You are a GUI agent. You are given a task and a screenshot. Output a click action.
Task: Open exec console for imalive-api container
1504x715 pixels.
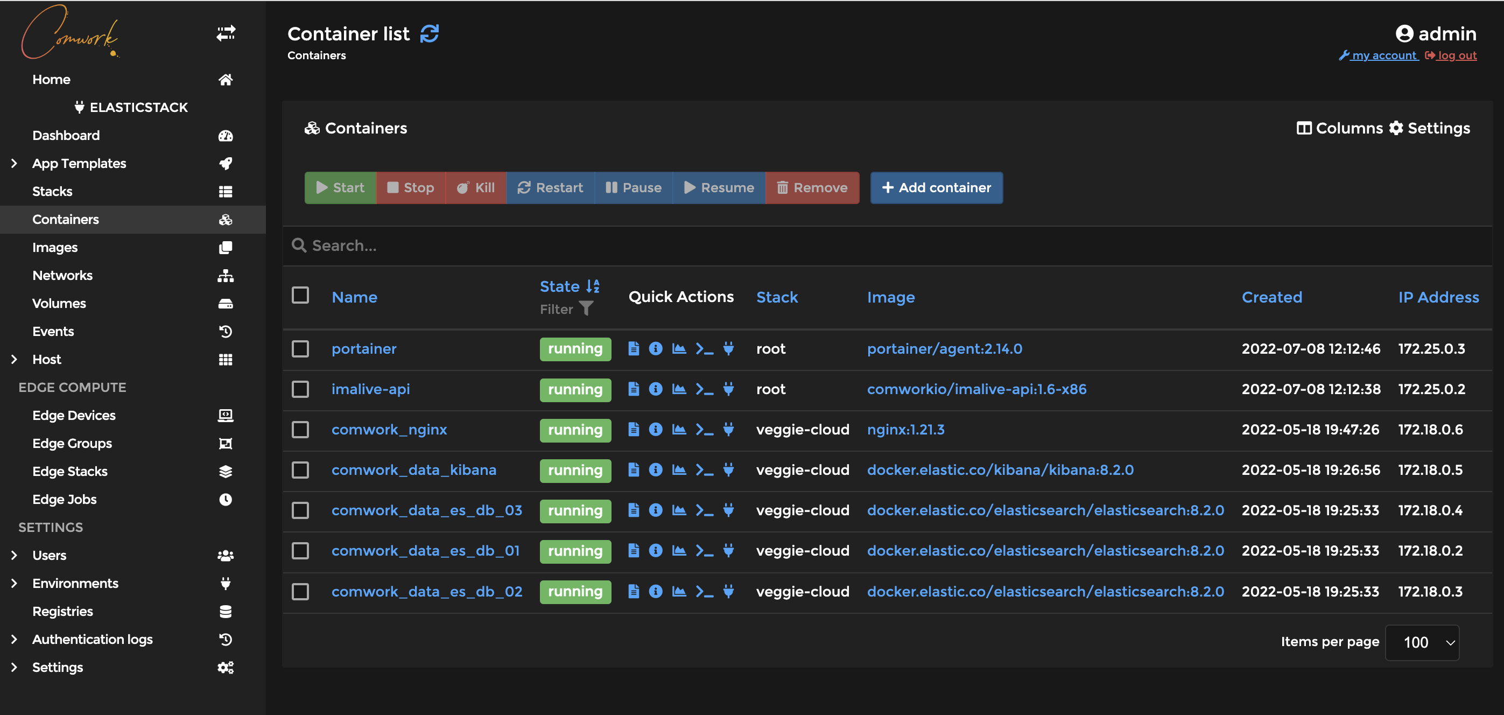click(705, 389)
